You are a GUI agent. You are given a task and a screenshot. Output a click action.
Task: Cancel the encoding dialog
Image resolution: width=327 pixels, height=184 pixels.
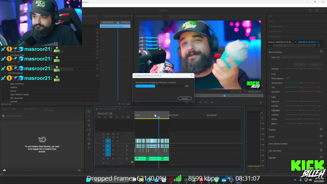[185, 98]
